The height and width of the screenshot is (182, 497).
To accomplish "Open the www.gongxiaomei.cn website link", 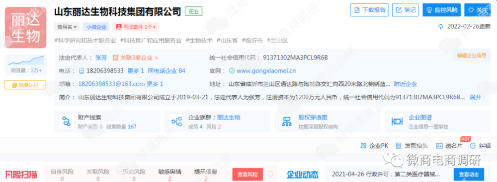I will coord(266,70).
